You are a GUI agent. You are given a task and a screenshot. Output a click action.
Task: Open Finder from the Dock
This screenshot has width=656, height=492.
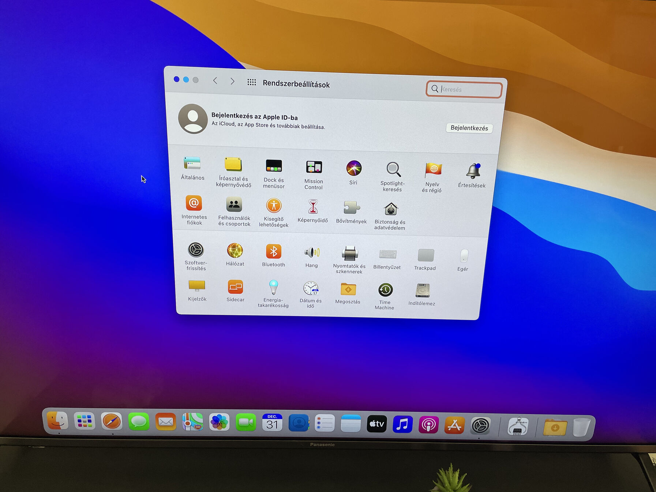coord(57,421)
